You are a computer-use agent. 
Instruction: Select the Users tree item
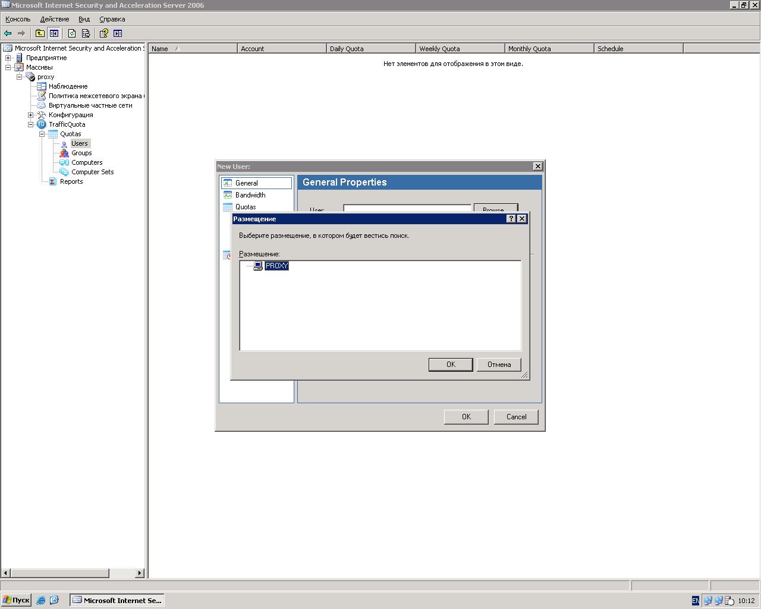(x=80, y=143)
